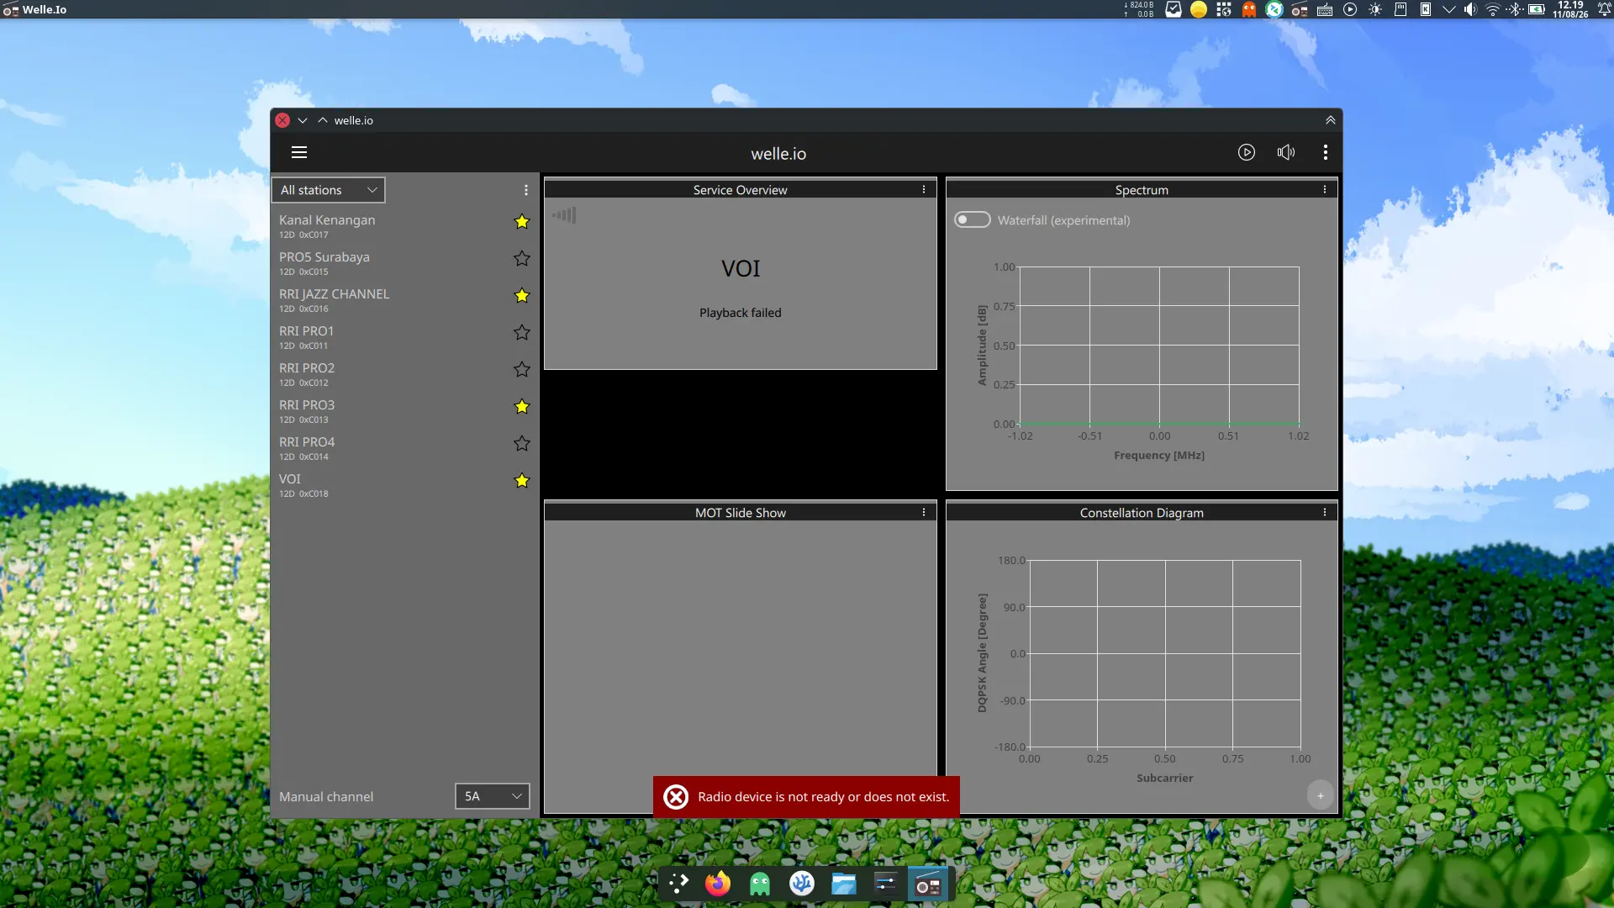Click the speaker volume icon in welle.io header
This screenshot has width=1614, height=908.
(1286, 153)
